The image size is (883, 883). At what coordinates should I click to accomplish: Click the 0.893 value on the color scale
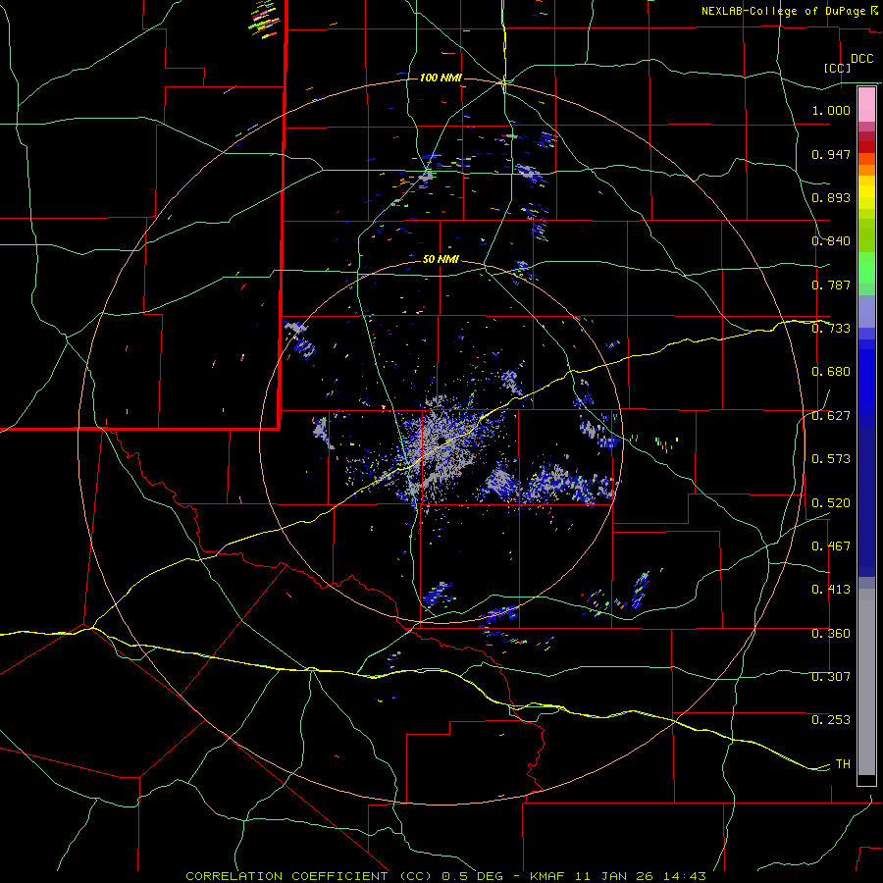point(831,197)
